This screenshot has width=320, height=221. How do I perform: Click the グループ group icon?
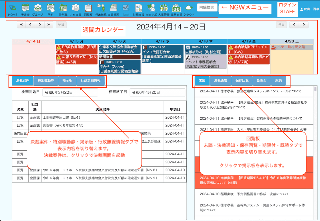pyautogui.click(x=38, y=10)
